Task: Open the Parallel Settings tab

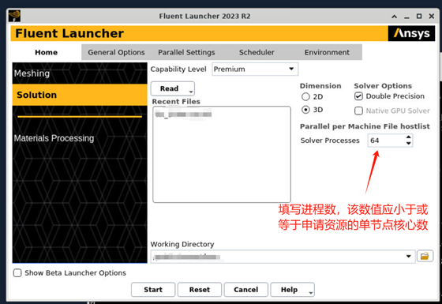Action: [x=186, y=52]
